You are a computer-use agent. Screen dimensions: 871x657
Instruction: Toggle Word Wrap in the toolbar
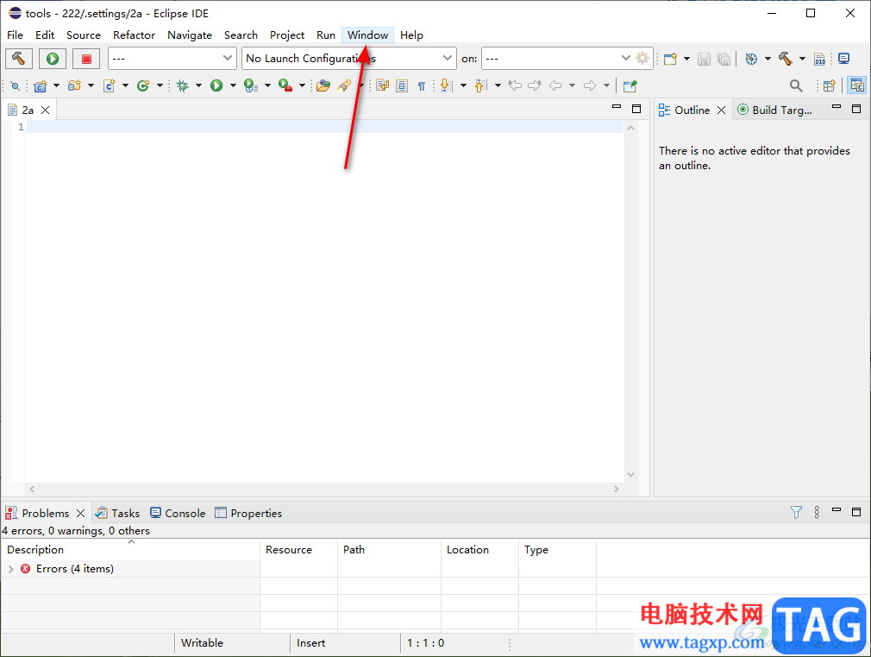382,85
